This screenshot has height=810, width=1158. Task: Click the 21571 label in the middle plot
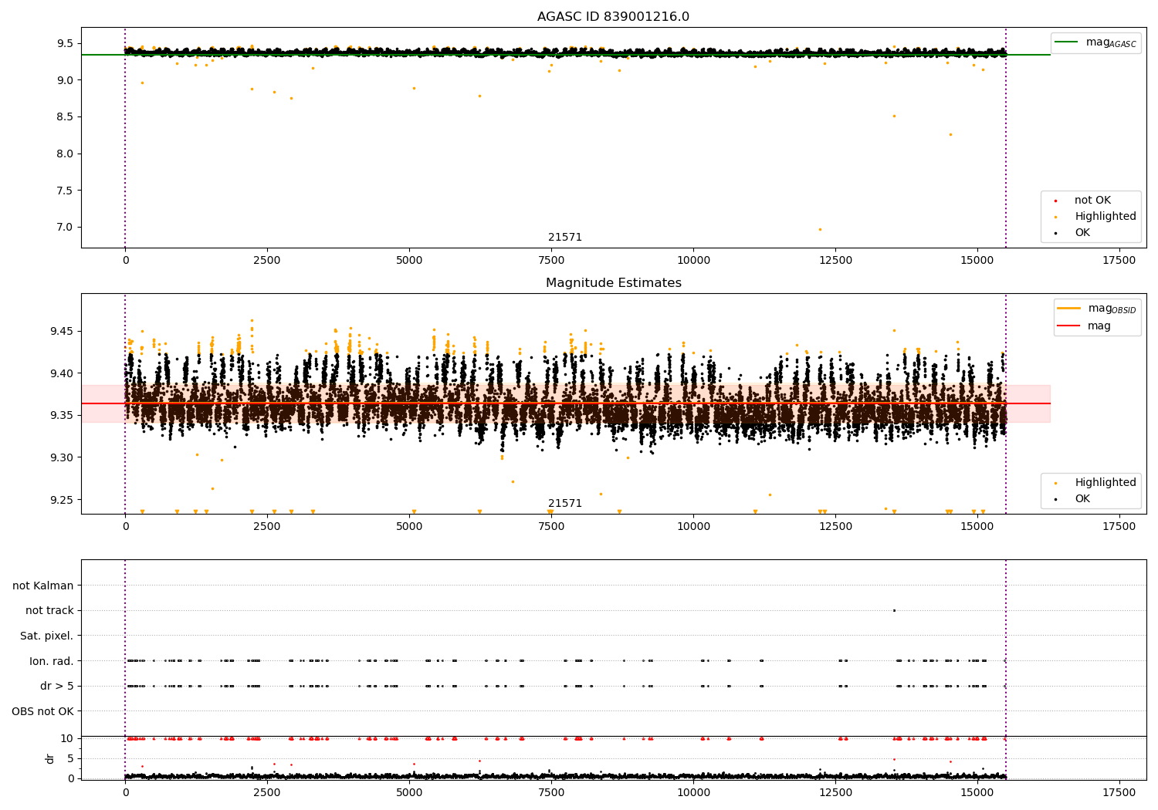[565, 504]
